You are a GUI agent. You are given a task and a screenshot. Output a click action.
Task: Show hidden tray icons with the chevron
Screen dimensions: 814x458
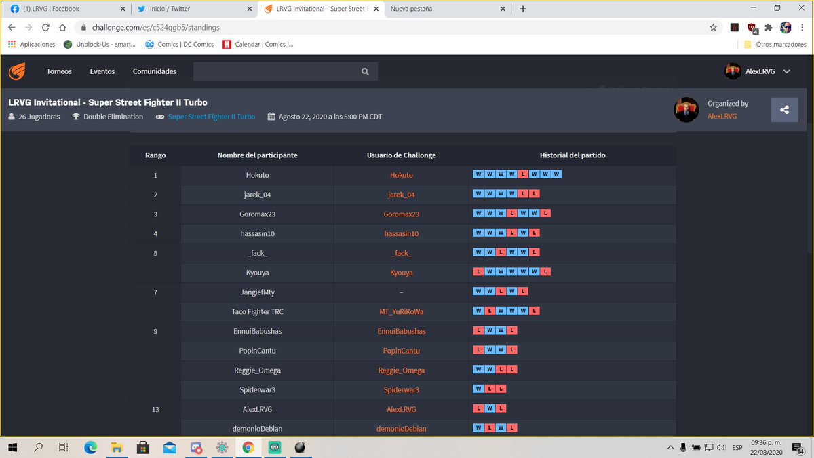pos(671,447)
